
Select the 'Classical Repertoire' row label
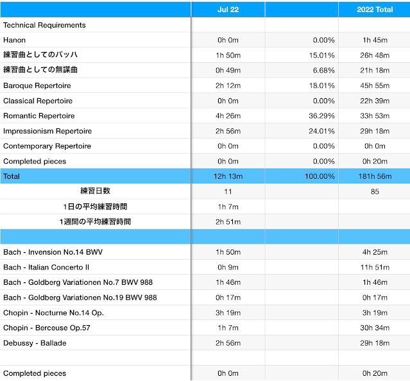(38, 101)
